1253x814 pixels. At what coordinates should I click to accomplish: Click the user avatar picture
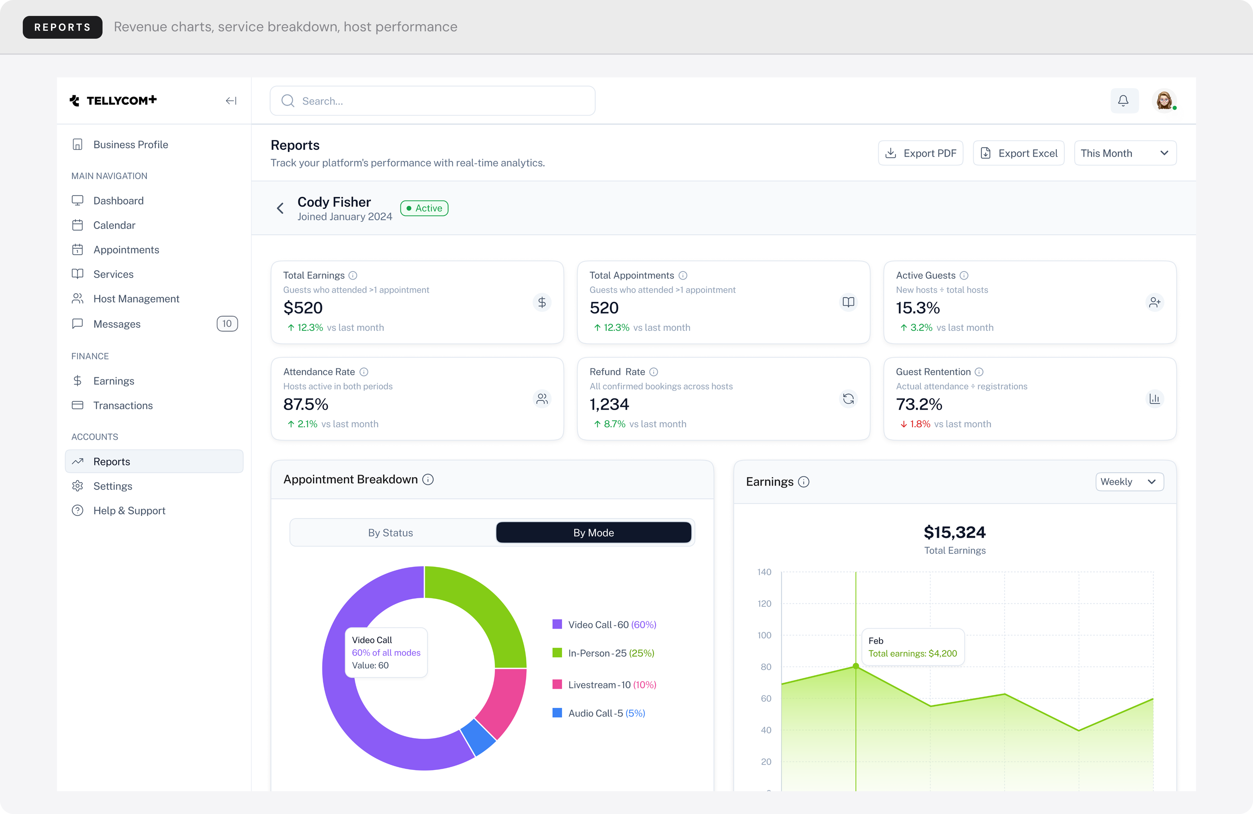click(1164, 100)
